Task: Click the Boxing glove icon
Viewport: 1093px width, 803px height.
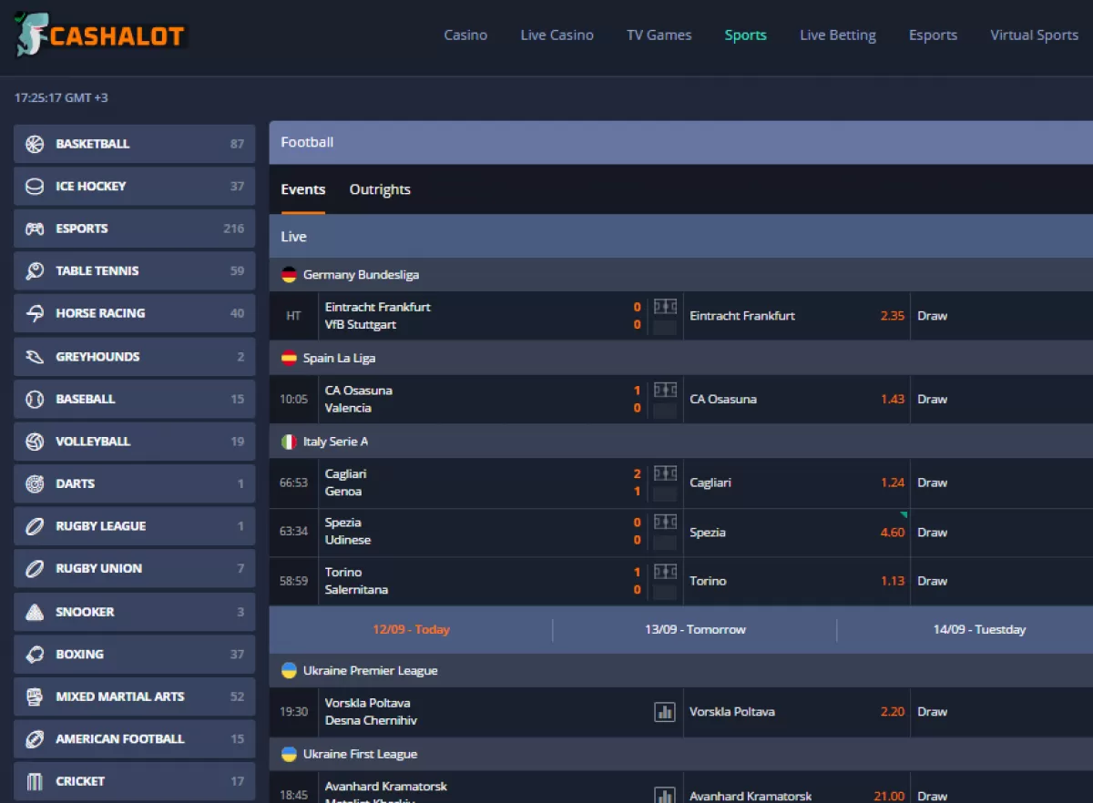Action: 35,654
